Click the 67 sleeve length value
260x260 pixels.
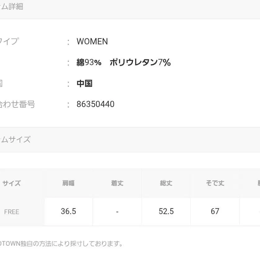point(215,212)
